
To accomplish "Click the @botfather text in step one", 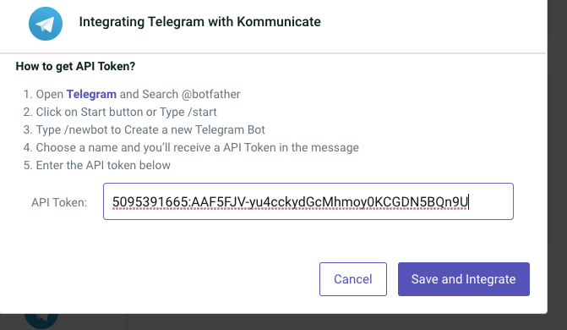I will (x=210, y=94).
